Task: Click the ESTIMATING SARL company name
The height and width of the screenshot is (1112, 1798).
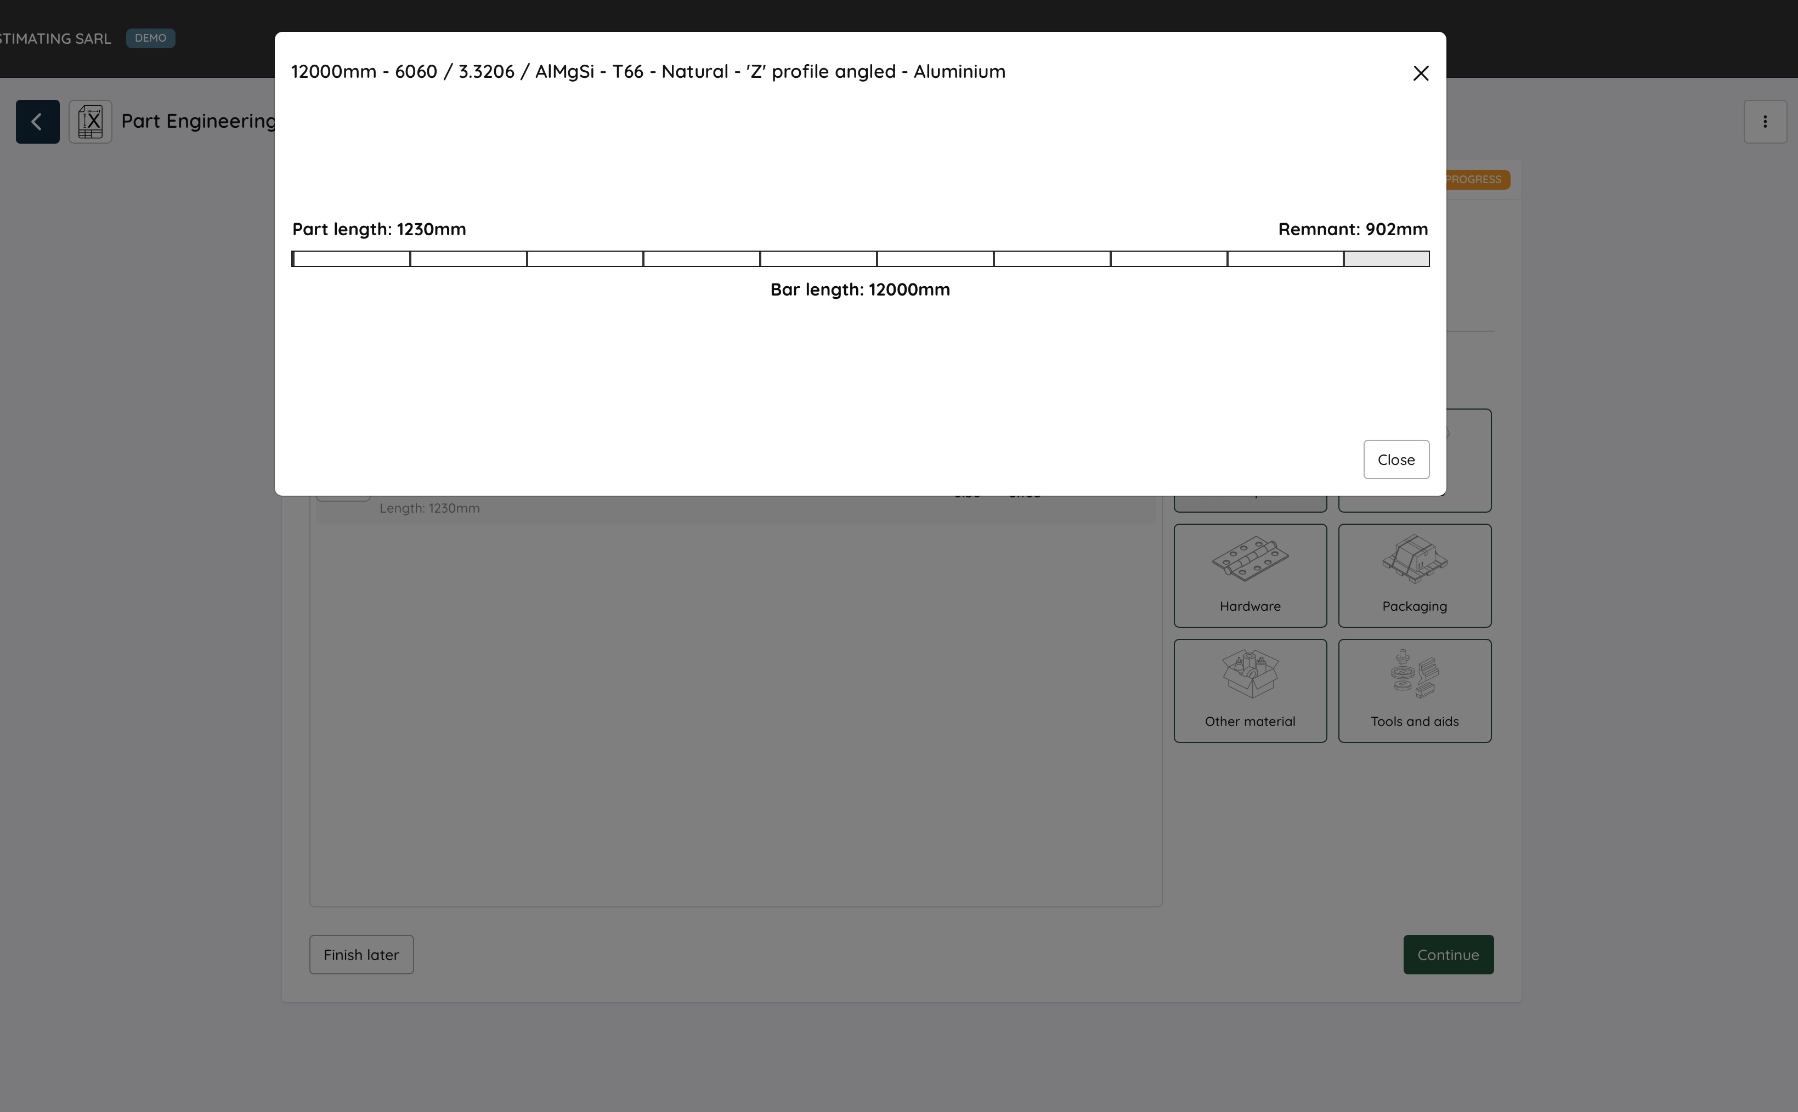Action: (55, 38)
